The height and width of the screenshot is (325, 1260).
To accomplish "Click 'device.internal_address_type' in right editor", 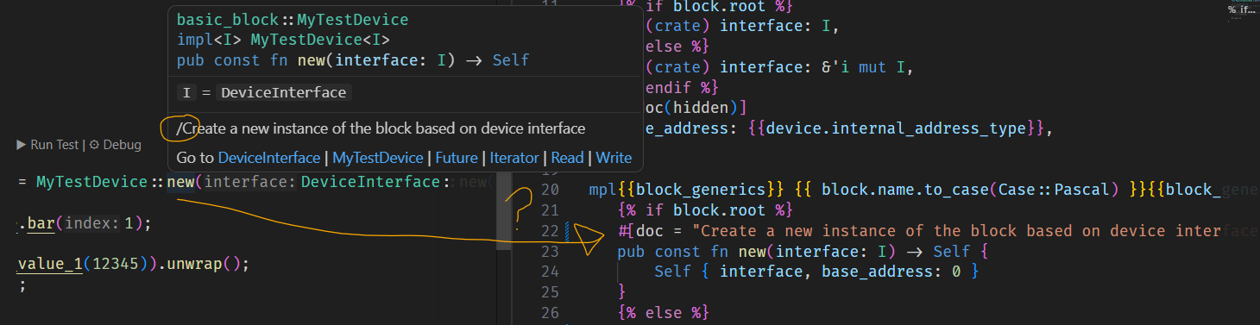I will (x=896, y=128).
